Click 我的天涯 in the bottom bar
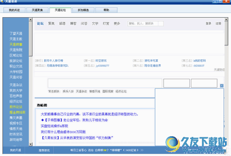This screenshot has height=156, width=231. pyautogui.click(x=15, y=150)
